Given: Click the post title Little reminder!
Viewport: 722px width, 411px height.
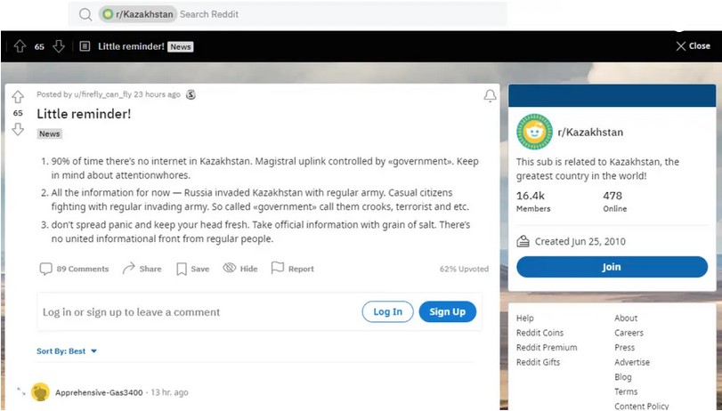Looking at the screenshot, I should click(84, 114).
